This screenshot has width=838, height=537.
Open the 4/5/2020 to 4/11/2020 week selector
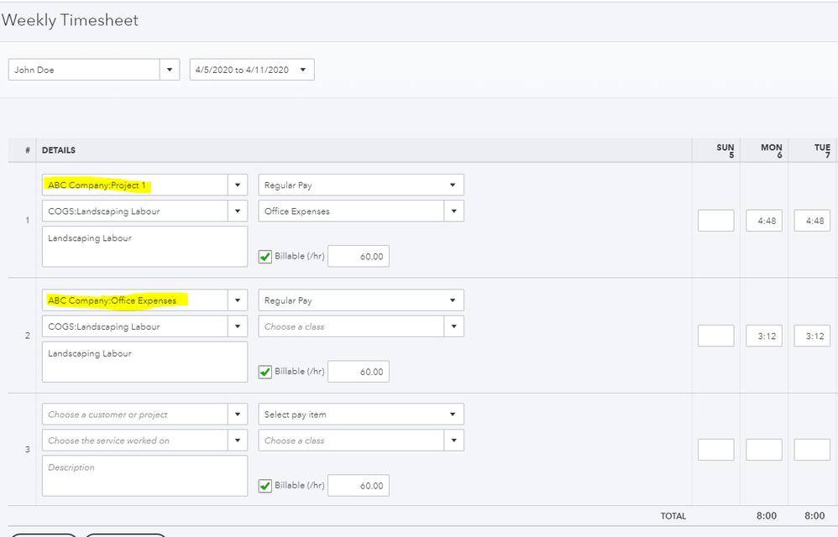pos(252,70)
